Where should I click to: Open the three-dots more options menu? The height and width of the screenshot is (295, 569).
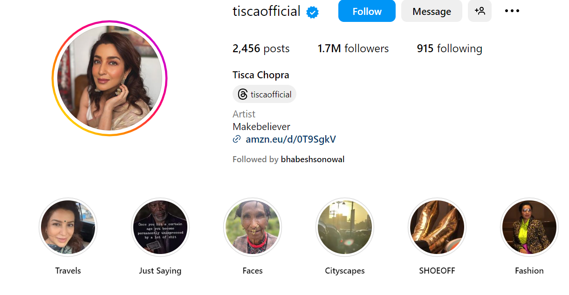[512, 11]
